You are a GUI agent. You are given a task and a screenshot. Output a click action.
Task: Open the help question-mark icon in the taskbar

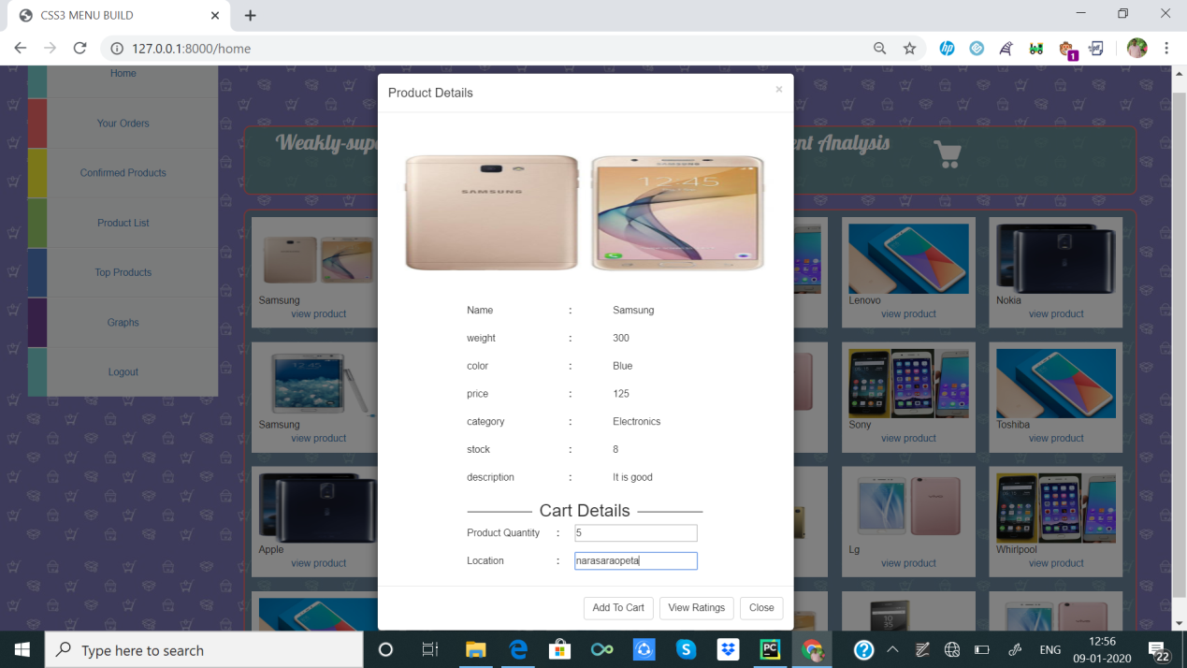tap(863, 649)
